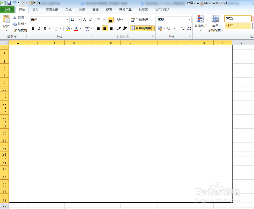Open Conditional Formatting menu
This screenshot has height=209, width=254.
[x=200, y=23]
